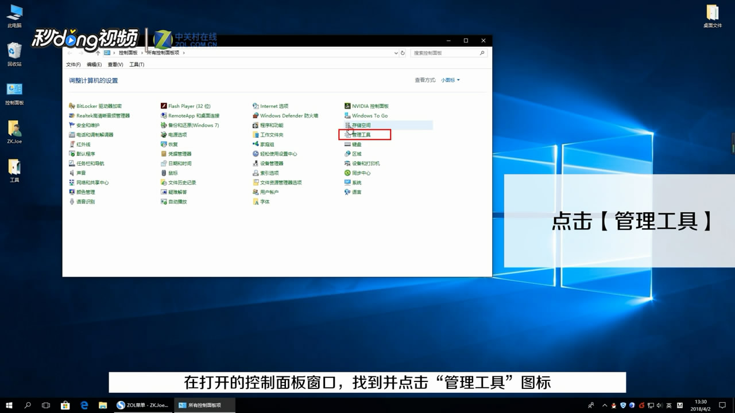Image resolution: width=735 pixels, height=413 pixels.
Task: Expand address bar history dropdown
Action: [x=396, y=53]
